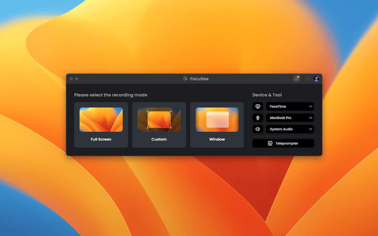The width and height of the screenshot is (378, 236).
Task: Select the Custom area recording mode
Action: [x=159, y=125]
